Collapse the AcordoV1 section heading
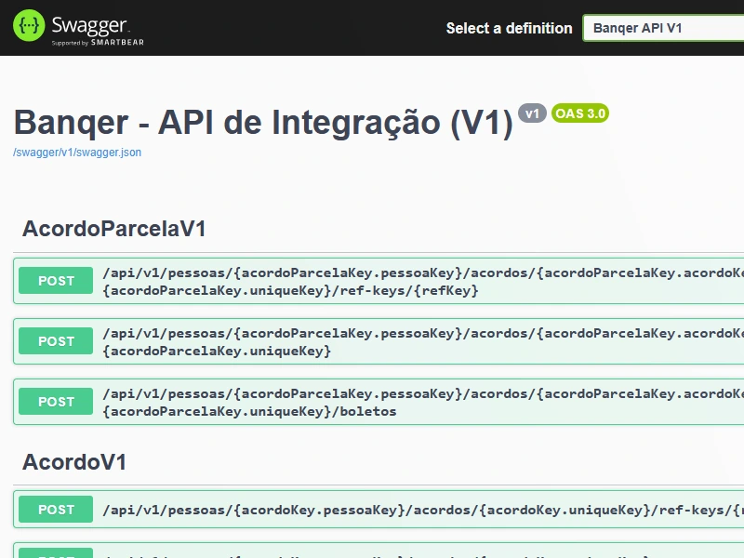The image size is (744, 558). tap(74, 462)
